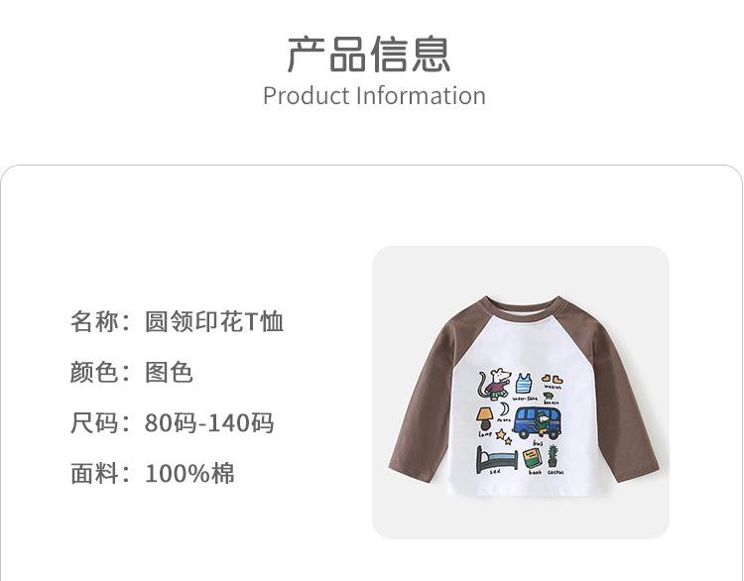
Task: Click the 尺码 label
Action: pyautogui.click(x=94, y=422)
